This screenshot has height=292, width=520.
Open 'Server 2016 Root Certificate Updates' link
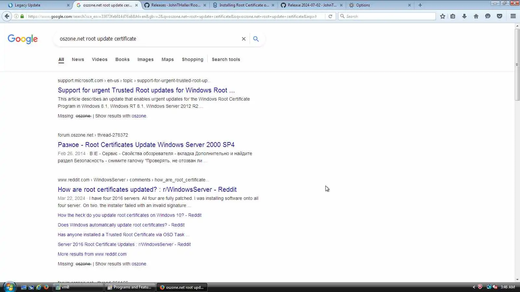pos(124,244)
